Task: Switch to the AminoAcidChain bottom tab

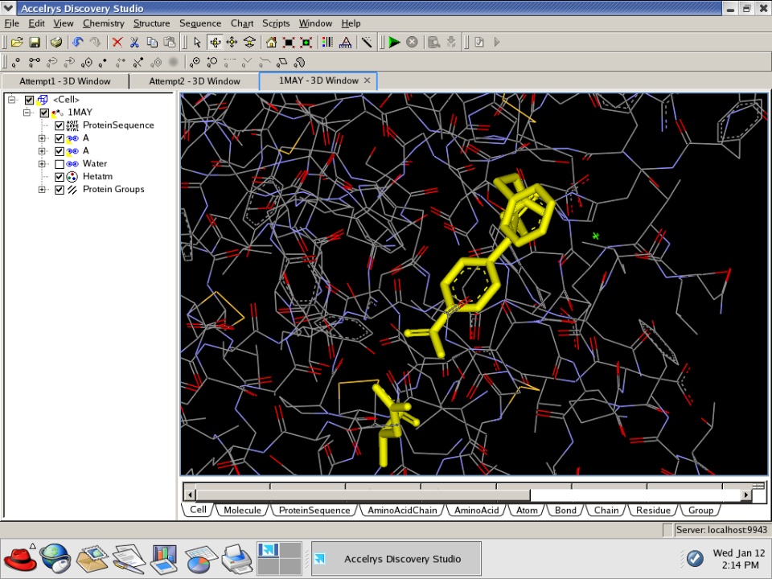Action: [x=402, y=510]
